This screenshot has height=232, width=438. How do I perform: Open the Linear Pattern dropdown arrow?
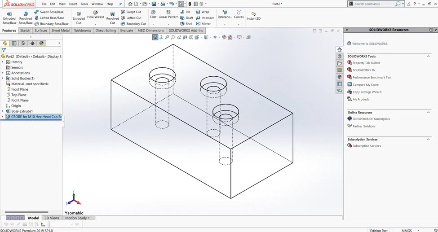(168, 24)
